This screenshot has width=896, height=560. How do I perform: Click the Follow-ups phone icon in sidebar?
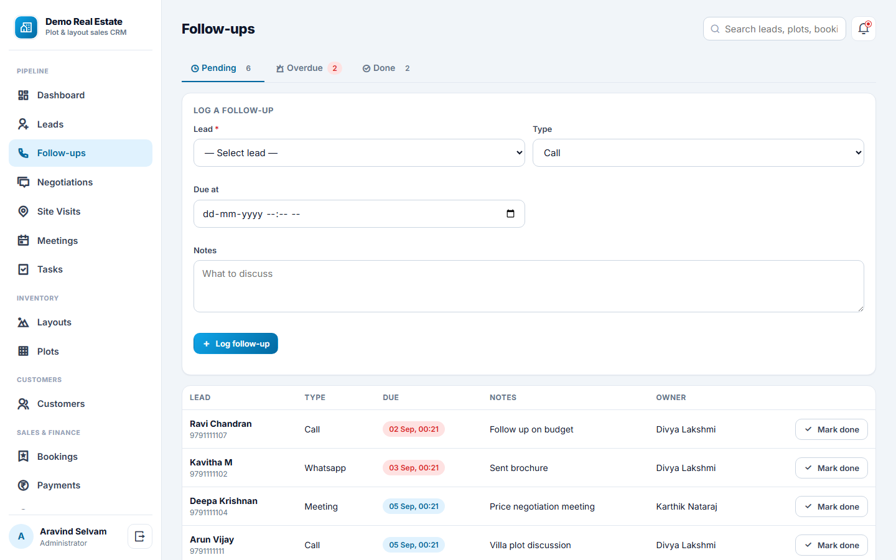24,153
